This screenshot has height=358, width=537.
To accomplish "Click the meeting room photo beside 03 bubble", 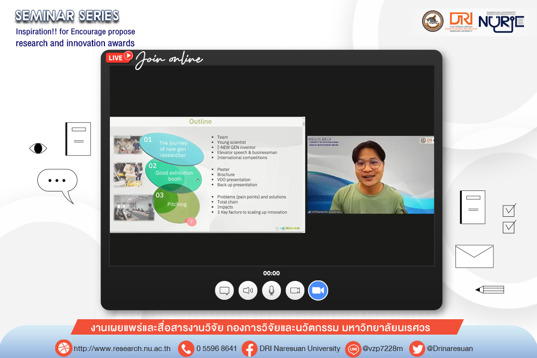I will point(134,208).
